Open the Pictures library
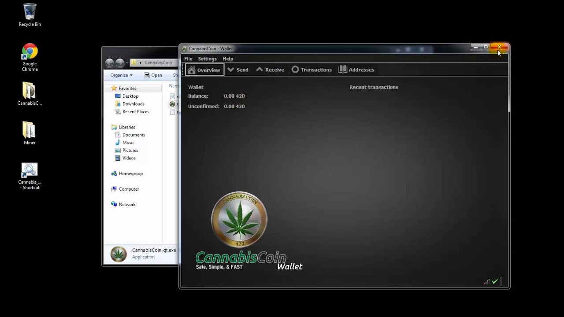Viewport: 564px width, 317px height. pyautogui.click(x=126, y=150)
